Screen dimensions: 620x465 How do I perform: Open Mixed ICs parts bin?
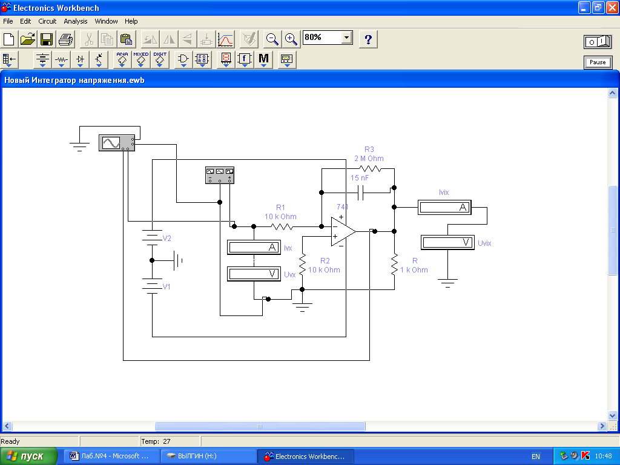(x=140, y=60)
